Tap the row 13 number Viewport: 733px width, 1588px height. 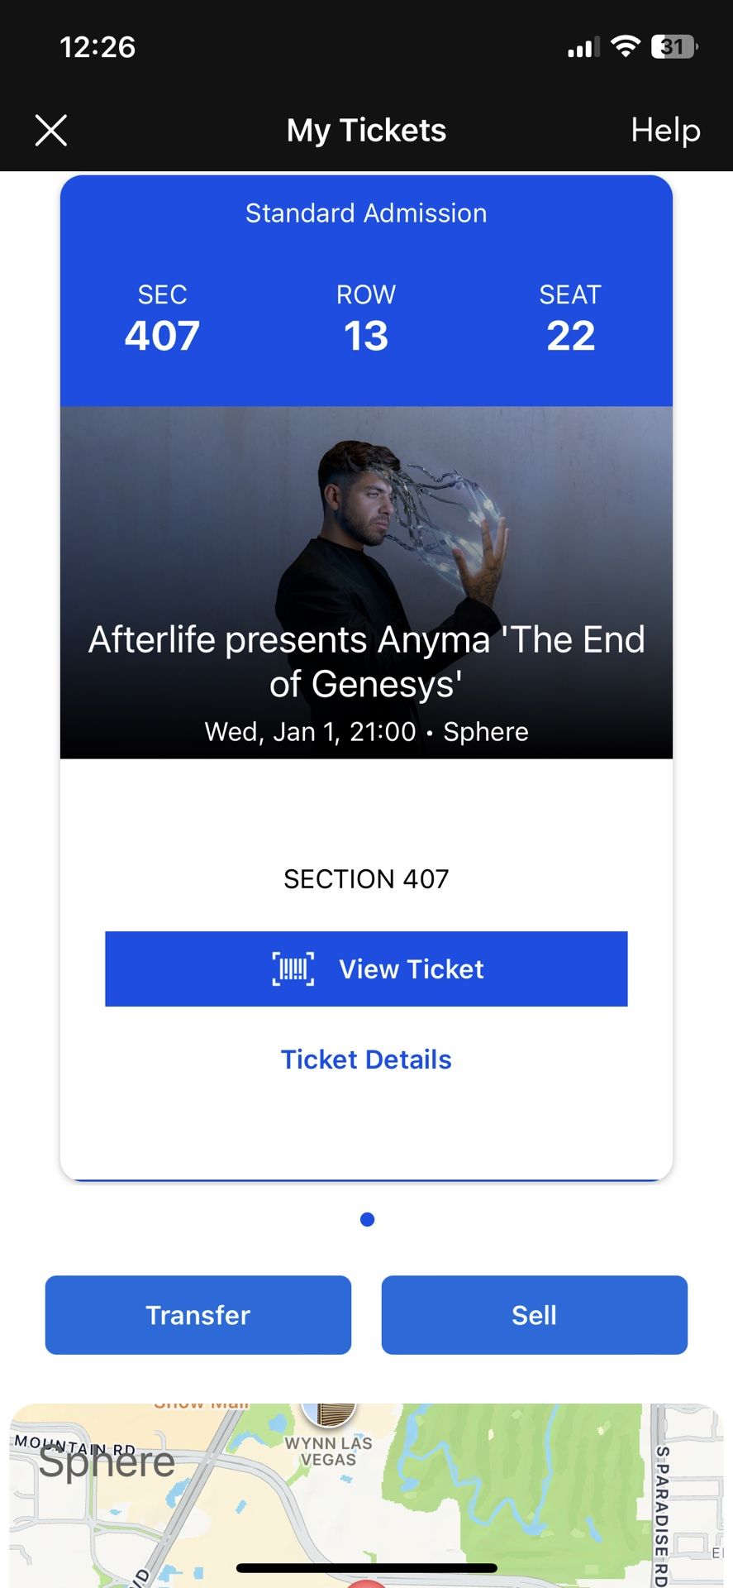[366, 336]
